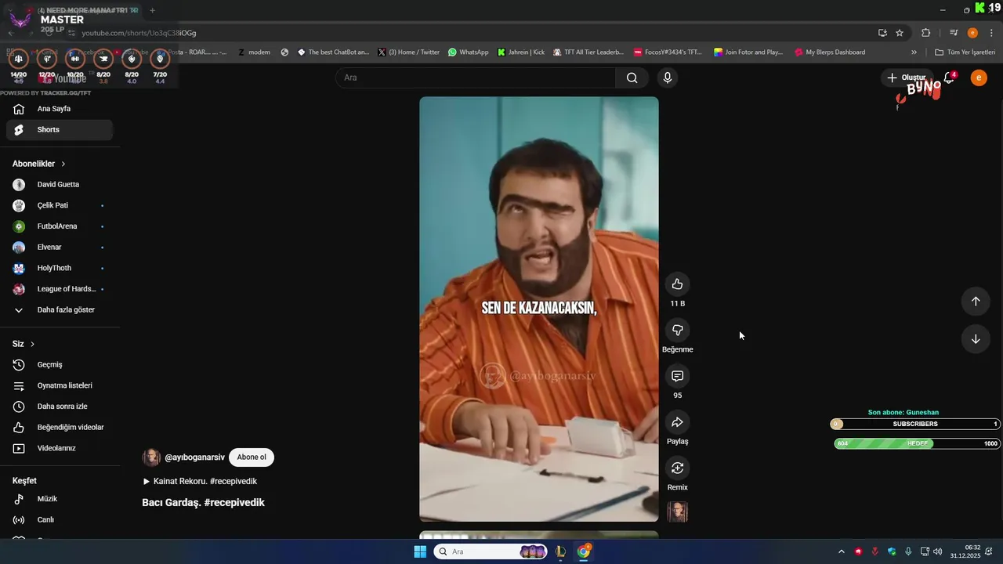Click the Chrome extensions puzzle icon
This screenshot has height=564, width=1003.
[925, 33]
